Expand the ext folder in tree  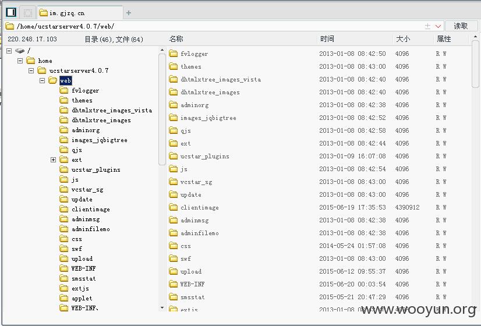(54, 160)
